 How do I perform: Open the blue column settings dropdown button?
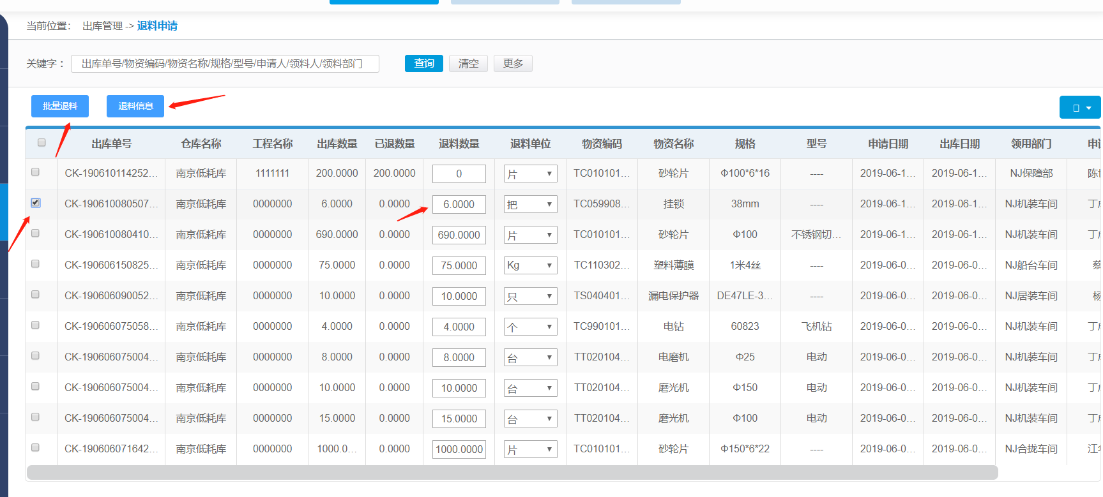1080,107
